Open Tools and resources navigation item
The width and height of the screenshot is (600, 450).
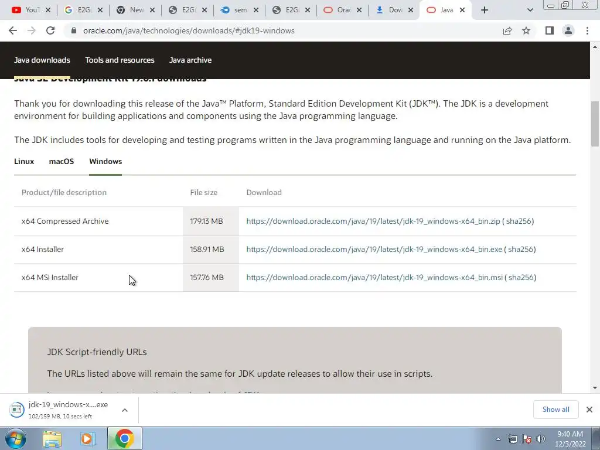(120, 60)
